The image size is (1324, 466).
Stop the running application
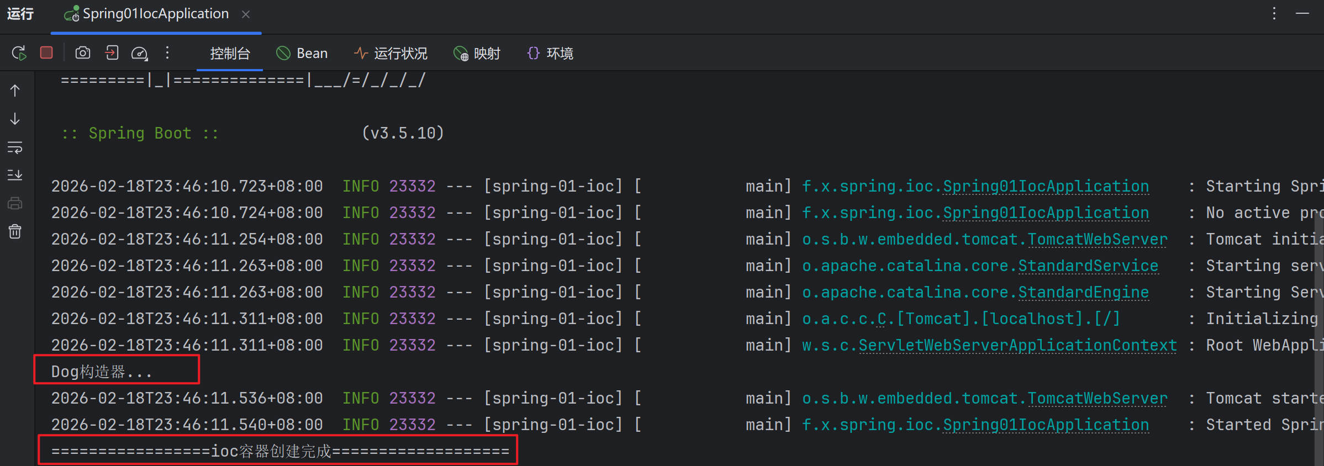click(46, 53)
